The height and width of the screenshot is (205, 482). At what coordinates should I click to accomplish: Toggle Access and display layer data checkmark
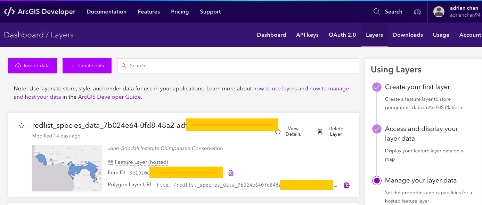pyautogui.click(x=377, y=129)
